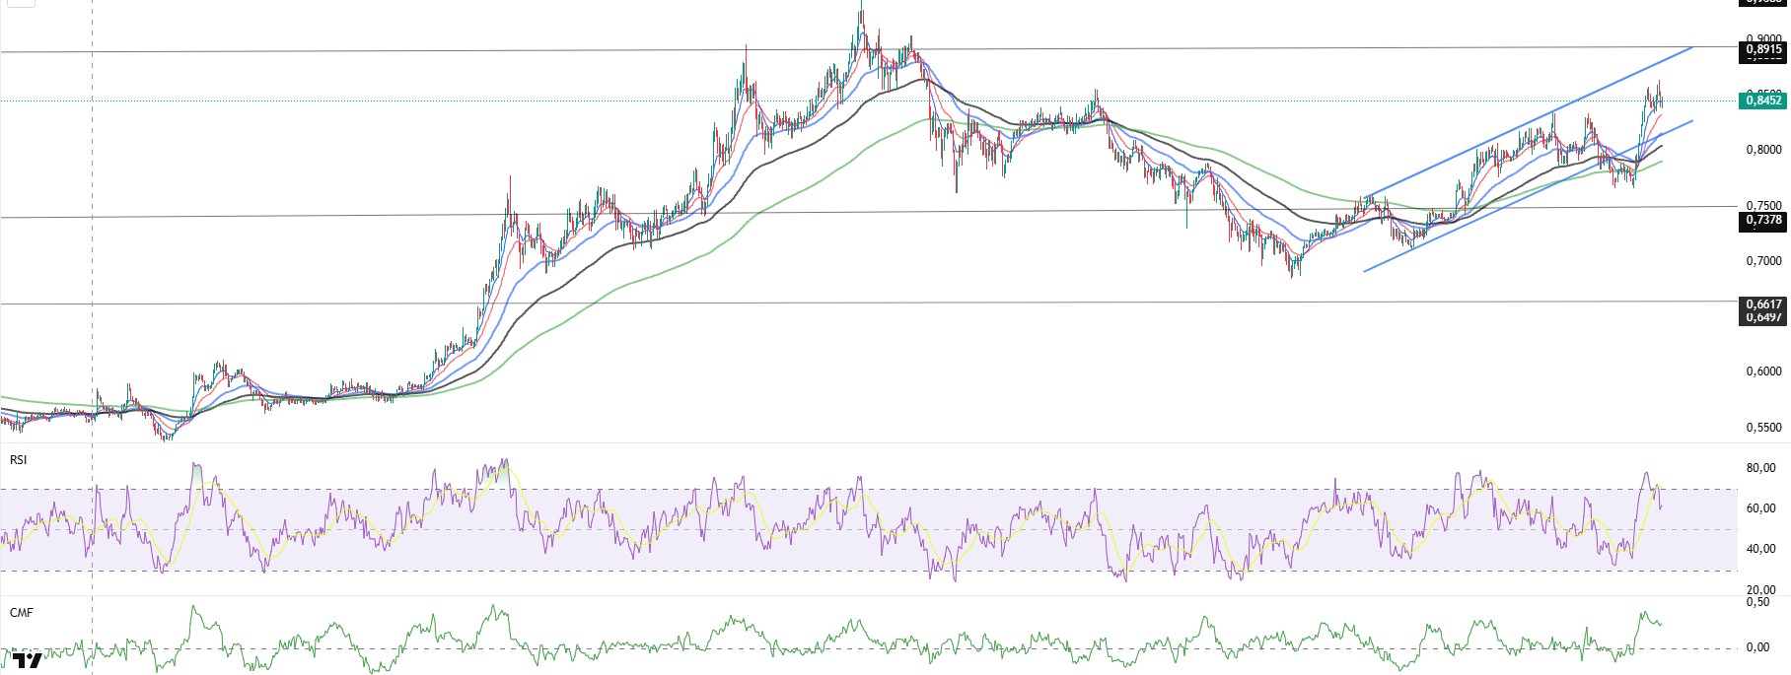Select the upper blue channel trendline
This screenshot has height=675, width=1791.
[x=1529, y=120]
